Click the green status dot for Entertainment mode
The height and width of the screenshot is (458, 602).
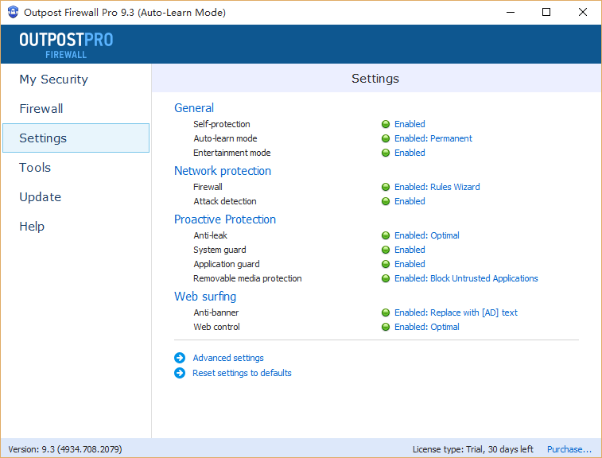[x=386, y=153]
